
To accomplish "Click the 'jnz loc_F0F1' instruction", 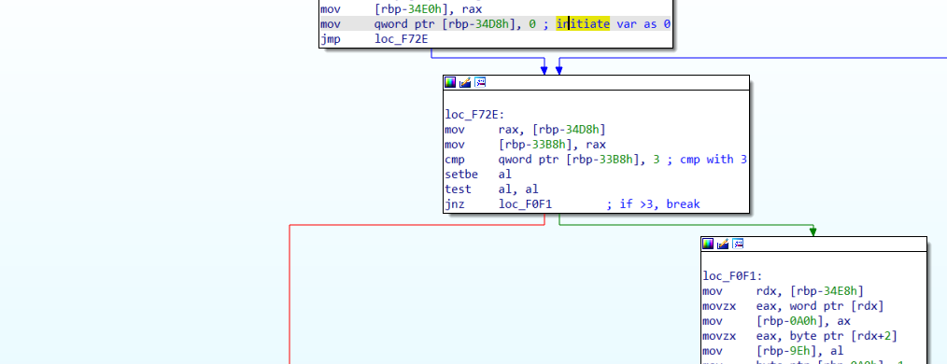I will [x=499, y=204].
